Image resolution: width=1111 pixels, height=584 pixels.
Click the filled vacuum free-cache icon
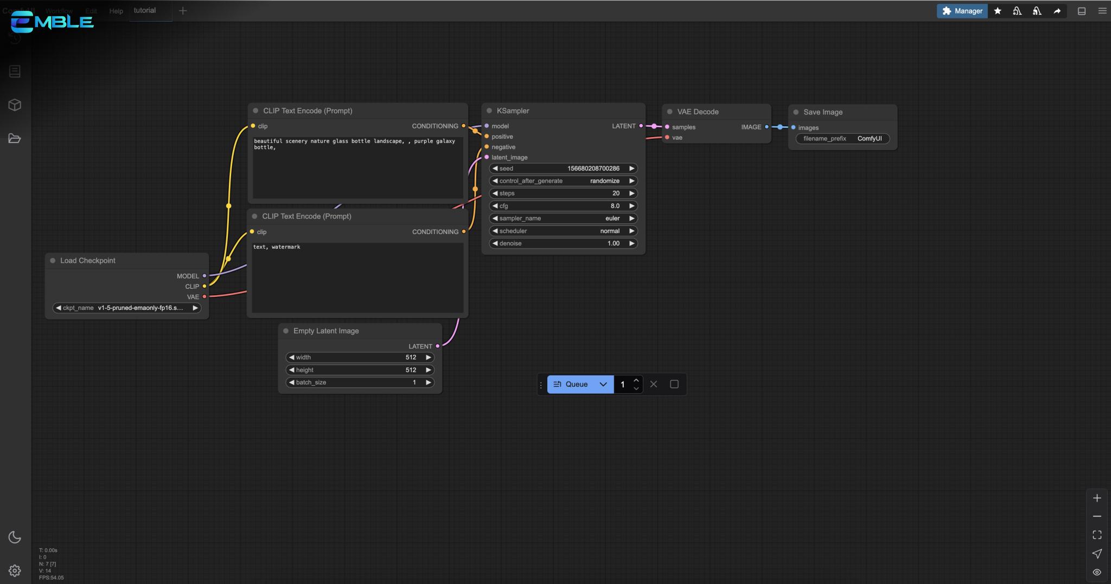[1037, 11]
